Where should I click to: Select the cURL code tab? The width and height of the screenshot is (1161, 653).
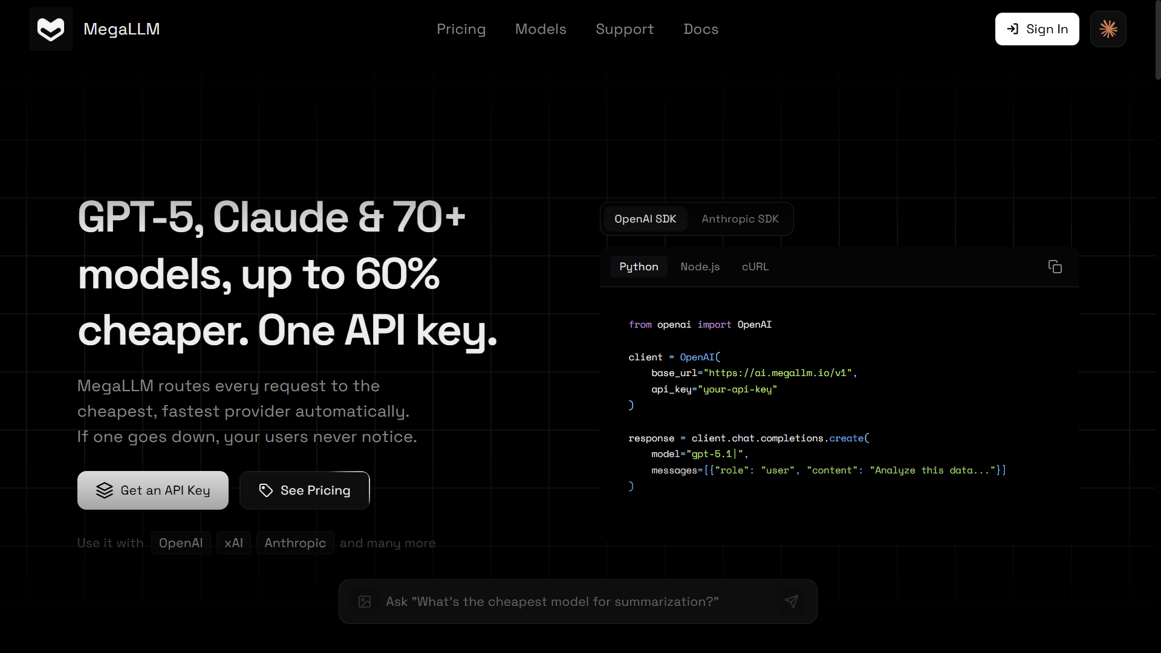755,267
